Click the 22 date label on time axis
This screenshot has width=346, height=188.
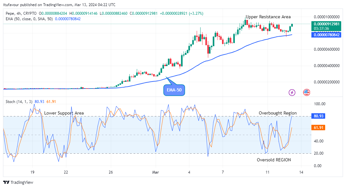coord(66,172)
